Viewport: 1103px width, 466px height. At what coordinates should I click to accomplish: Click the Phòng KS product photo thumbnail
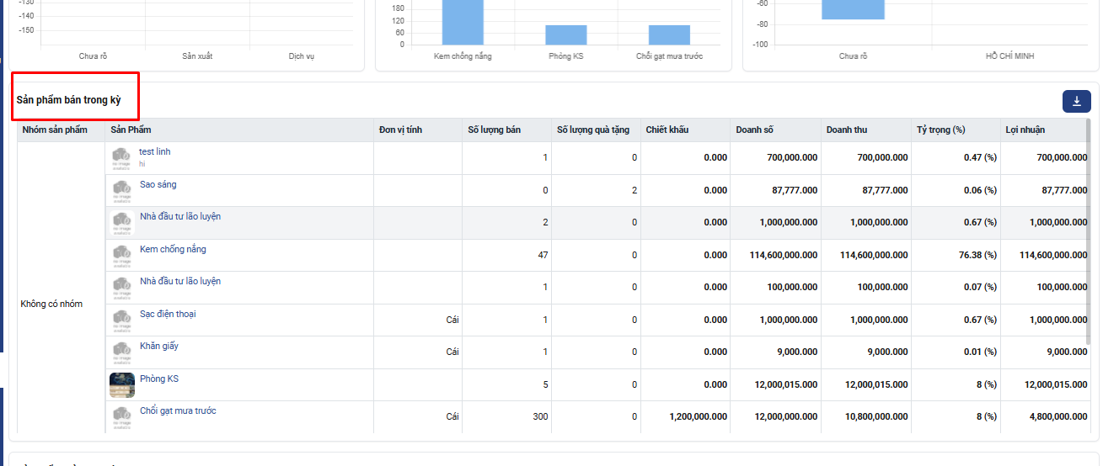(122, 385)
